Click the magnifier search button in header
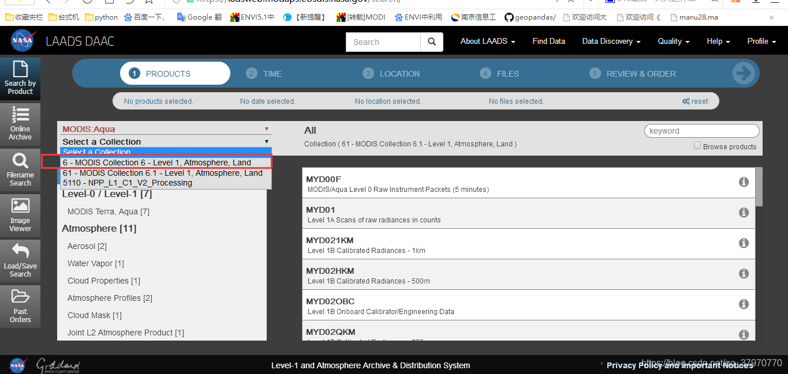 pos(432,41)
